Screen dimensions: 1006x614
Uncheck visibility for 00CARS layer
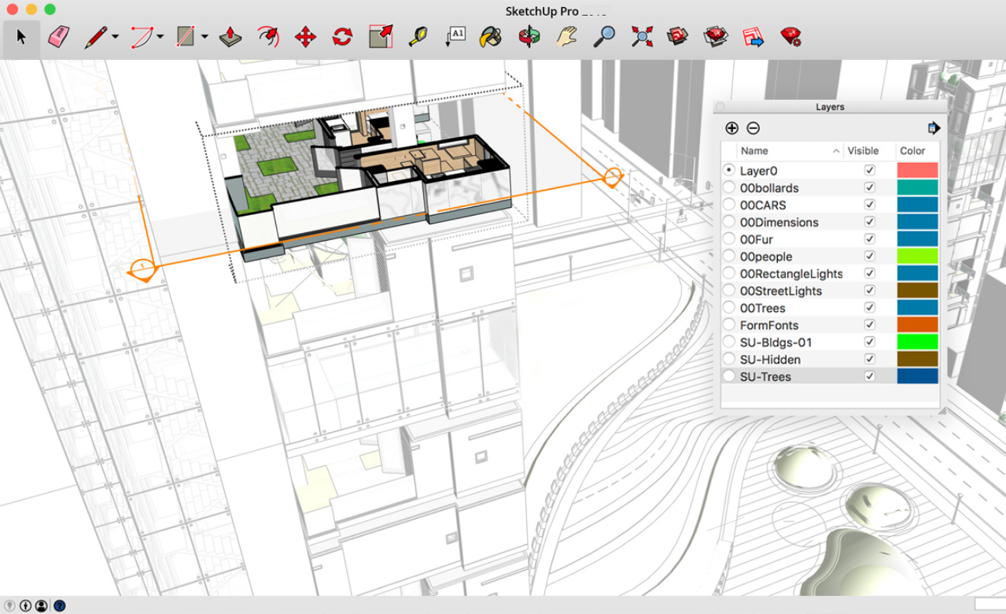(x=869, y=205)
